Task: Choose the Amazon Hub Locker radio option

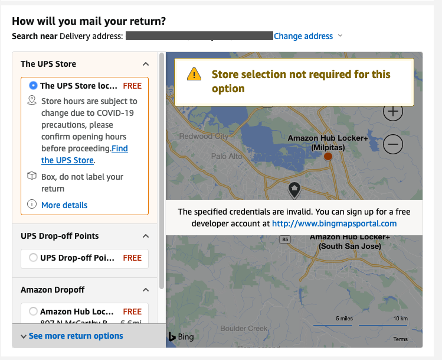Action: pos(33,312)
